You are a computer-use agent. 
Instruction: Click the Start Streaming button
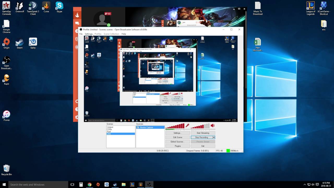click(203, 133)
